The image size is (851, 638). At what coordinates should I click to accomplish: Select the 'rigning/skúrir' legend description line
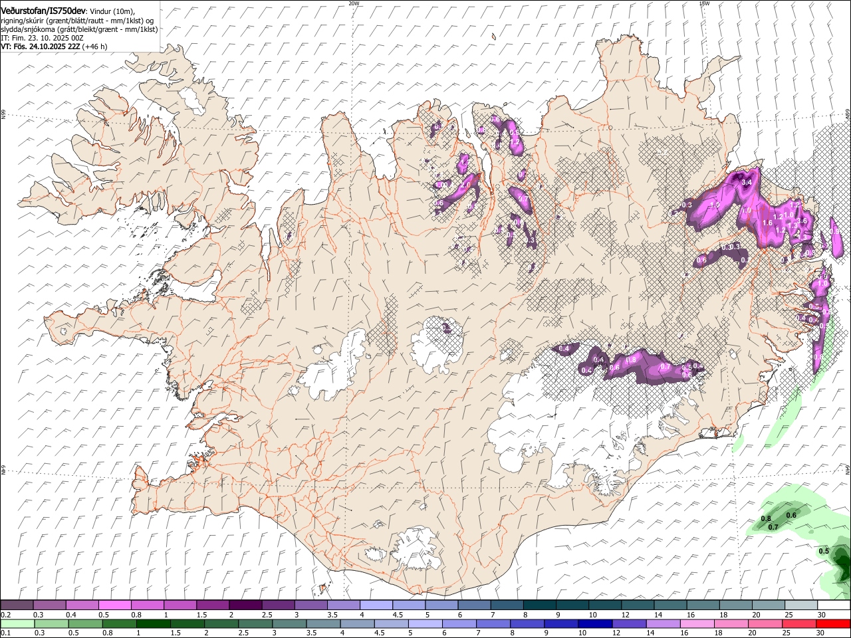[77, 21]
